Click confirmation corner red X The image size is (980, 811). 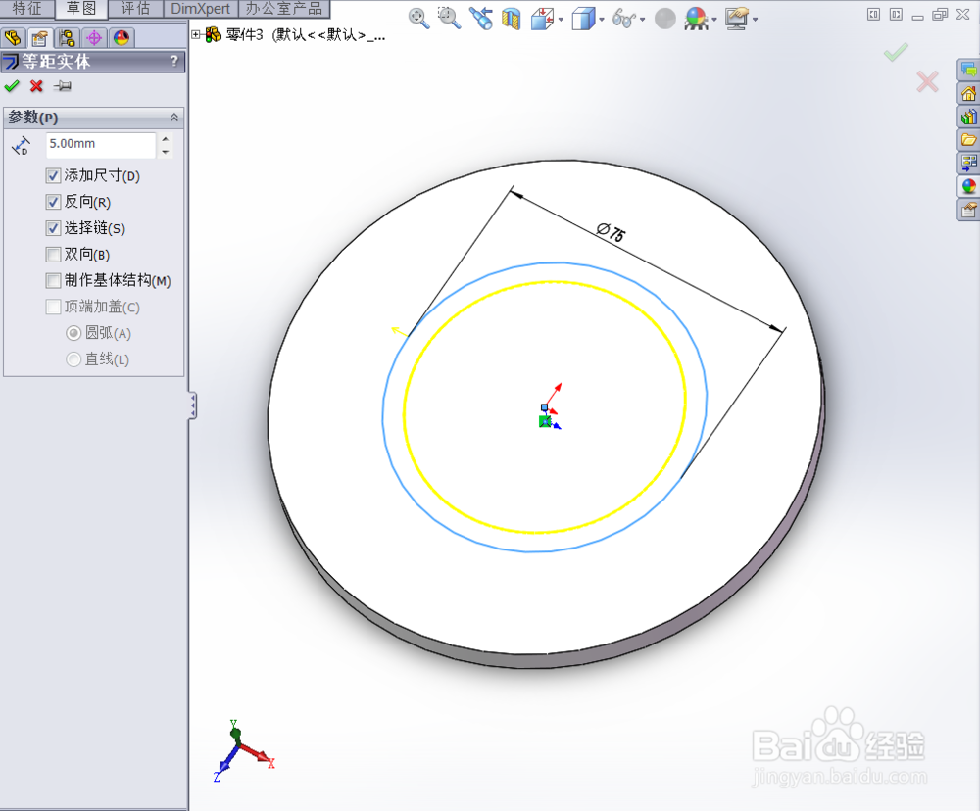tap(927, 82)
